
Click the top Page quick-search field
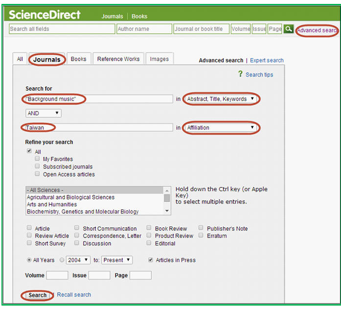tap(275, 29)
